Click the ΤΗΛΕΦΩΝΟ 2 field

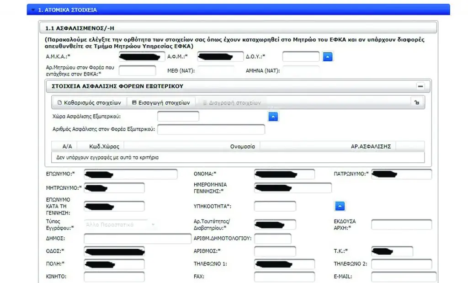click(401, 264)
